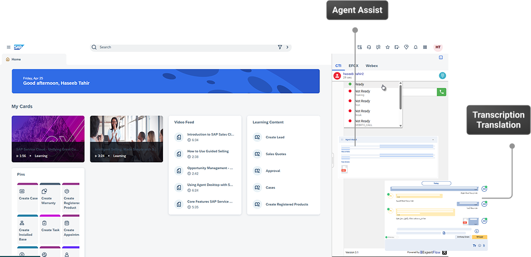Switch to the EFCX tab

click(353, 66)
